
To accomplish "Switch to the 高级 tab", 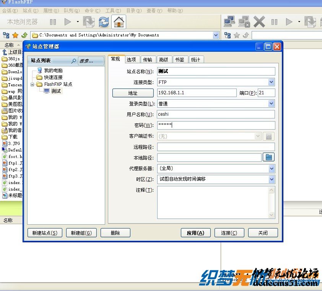I will (164, 59).
